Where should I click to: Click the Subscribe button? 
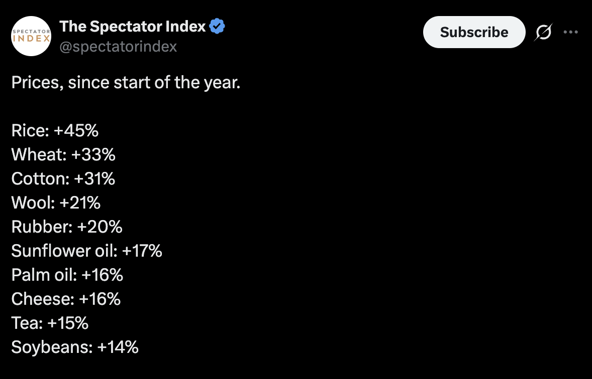pos(474,32)
